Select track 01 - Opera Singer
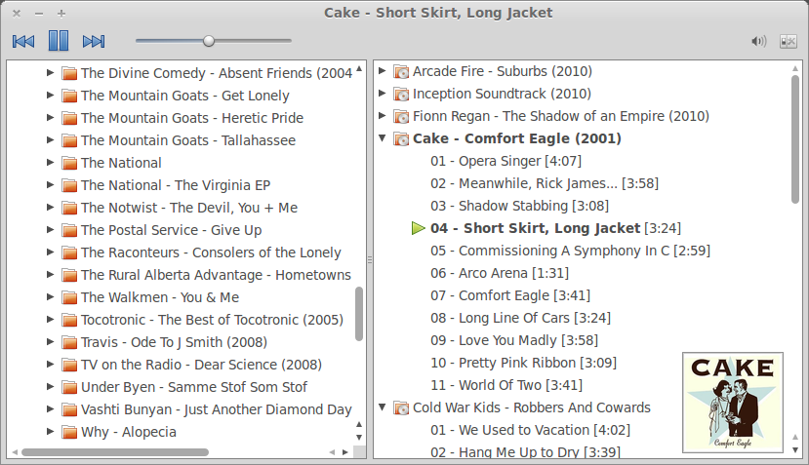The height and width of the screenshot is (465, 809). click(506, 161)
